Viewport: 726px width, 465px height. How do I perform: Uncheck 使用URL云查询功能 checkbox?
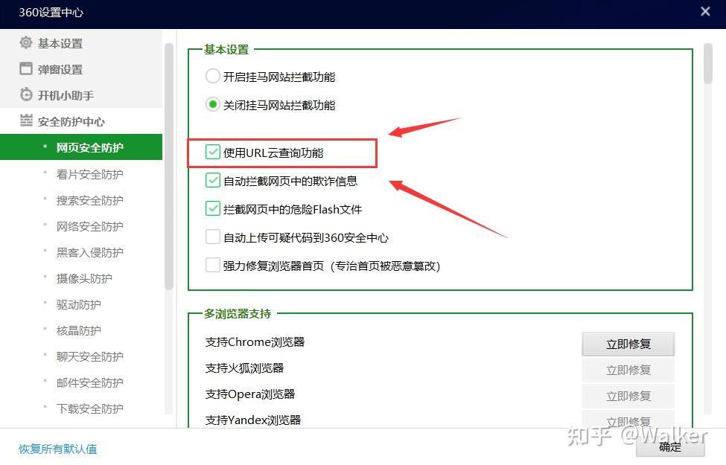pos(212,153)
